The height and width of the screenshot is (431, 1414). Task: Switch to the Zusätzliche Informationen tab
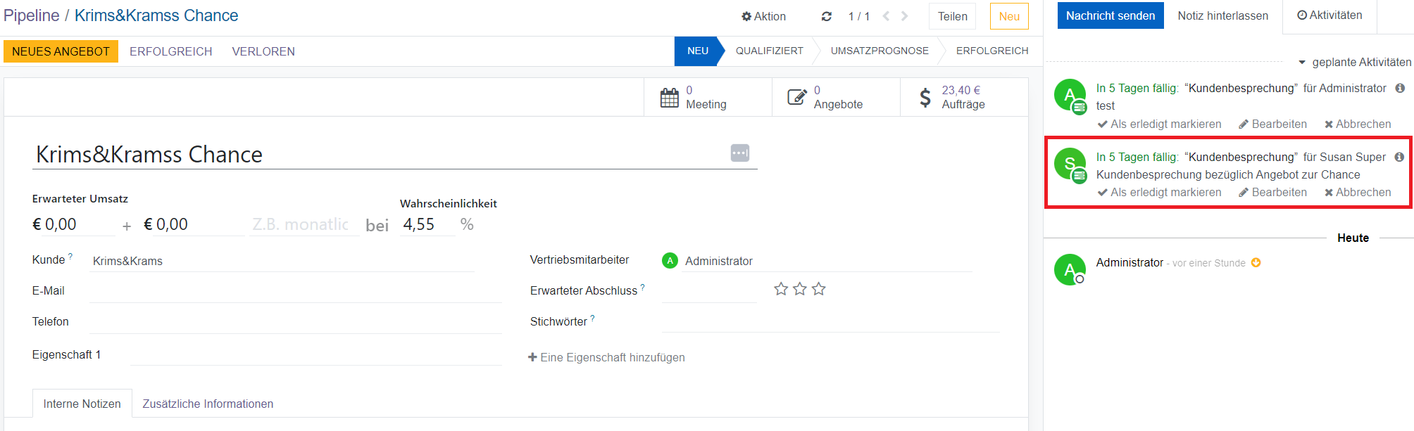click(208, 404)
